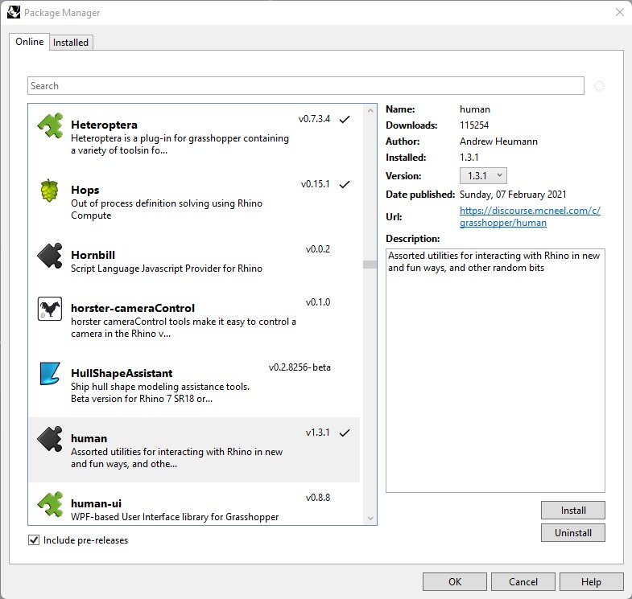Click the downloads count 115254
This screenshot has width=632, height=599.
pyautogui.click(x=474, y=125)
